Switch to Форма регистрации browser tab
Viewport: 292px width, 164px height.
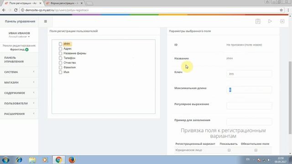pos(64,3)
